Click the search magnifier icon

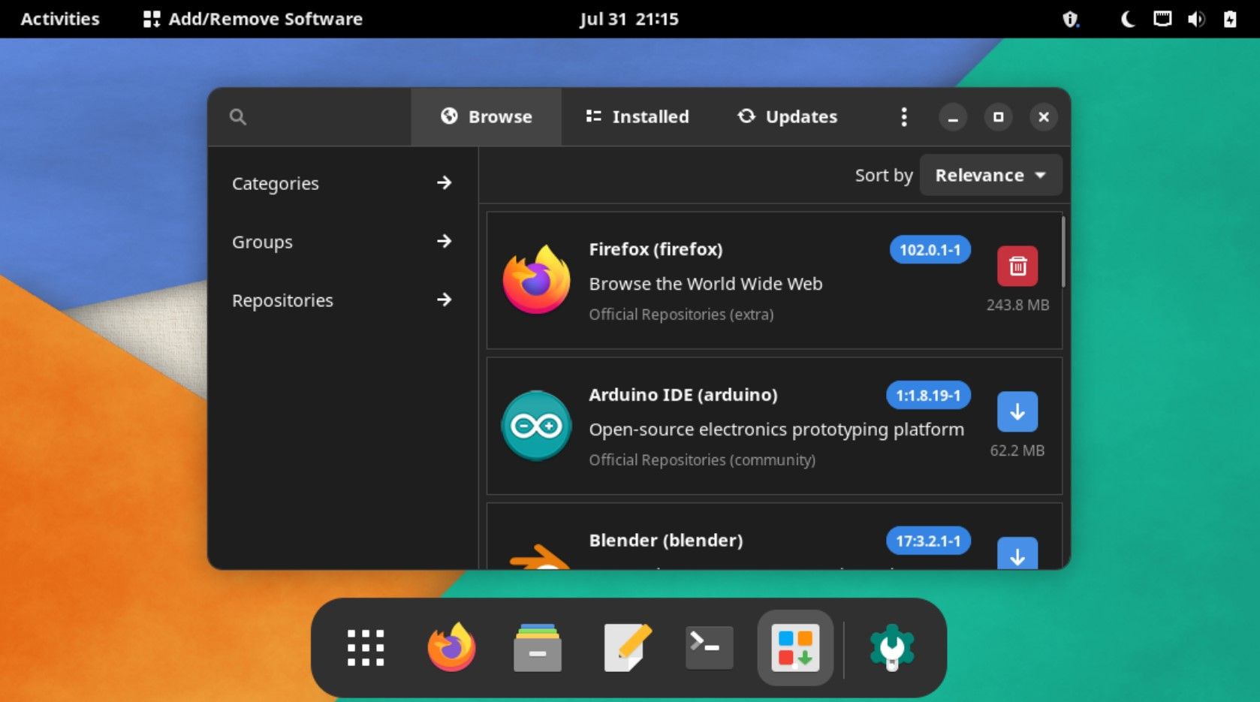coord(237,116)
